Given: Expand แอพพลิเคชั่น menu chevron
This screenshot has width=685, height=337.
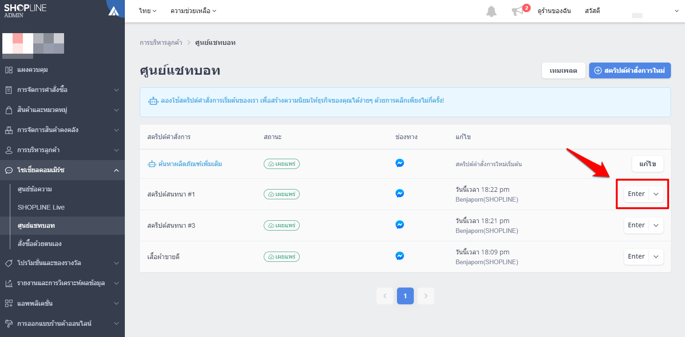Looking at the screenshot, I should click(116, 303).
